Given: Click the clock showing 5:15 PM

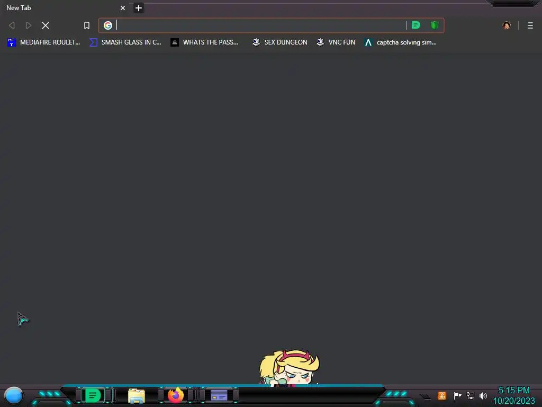Looking at the screenshot, I should tap(514, 391).
